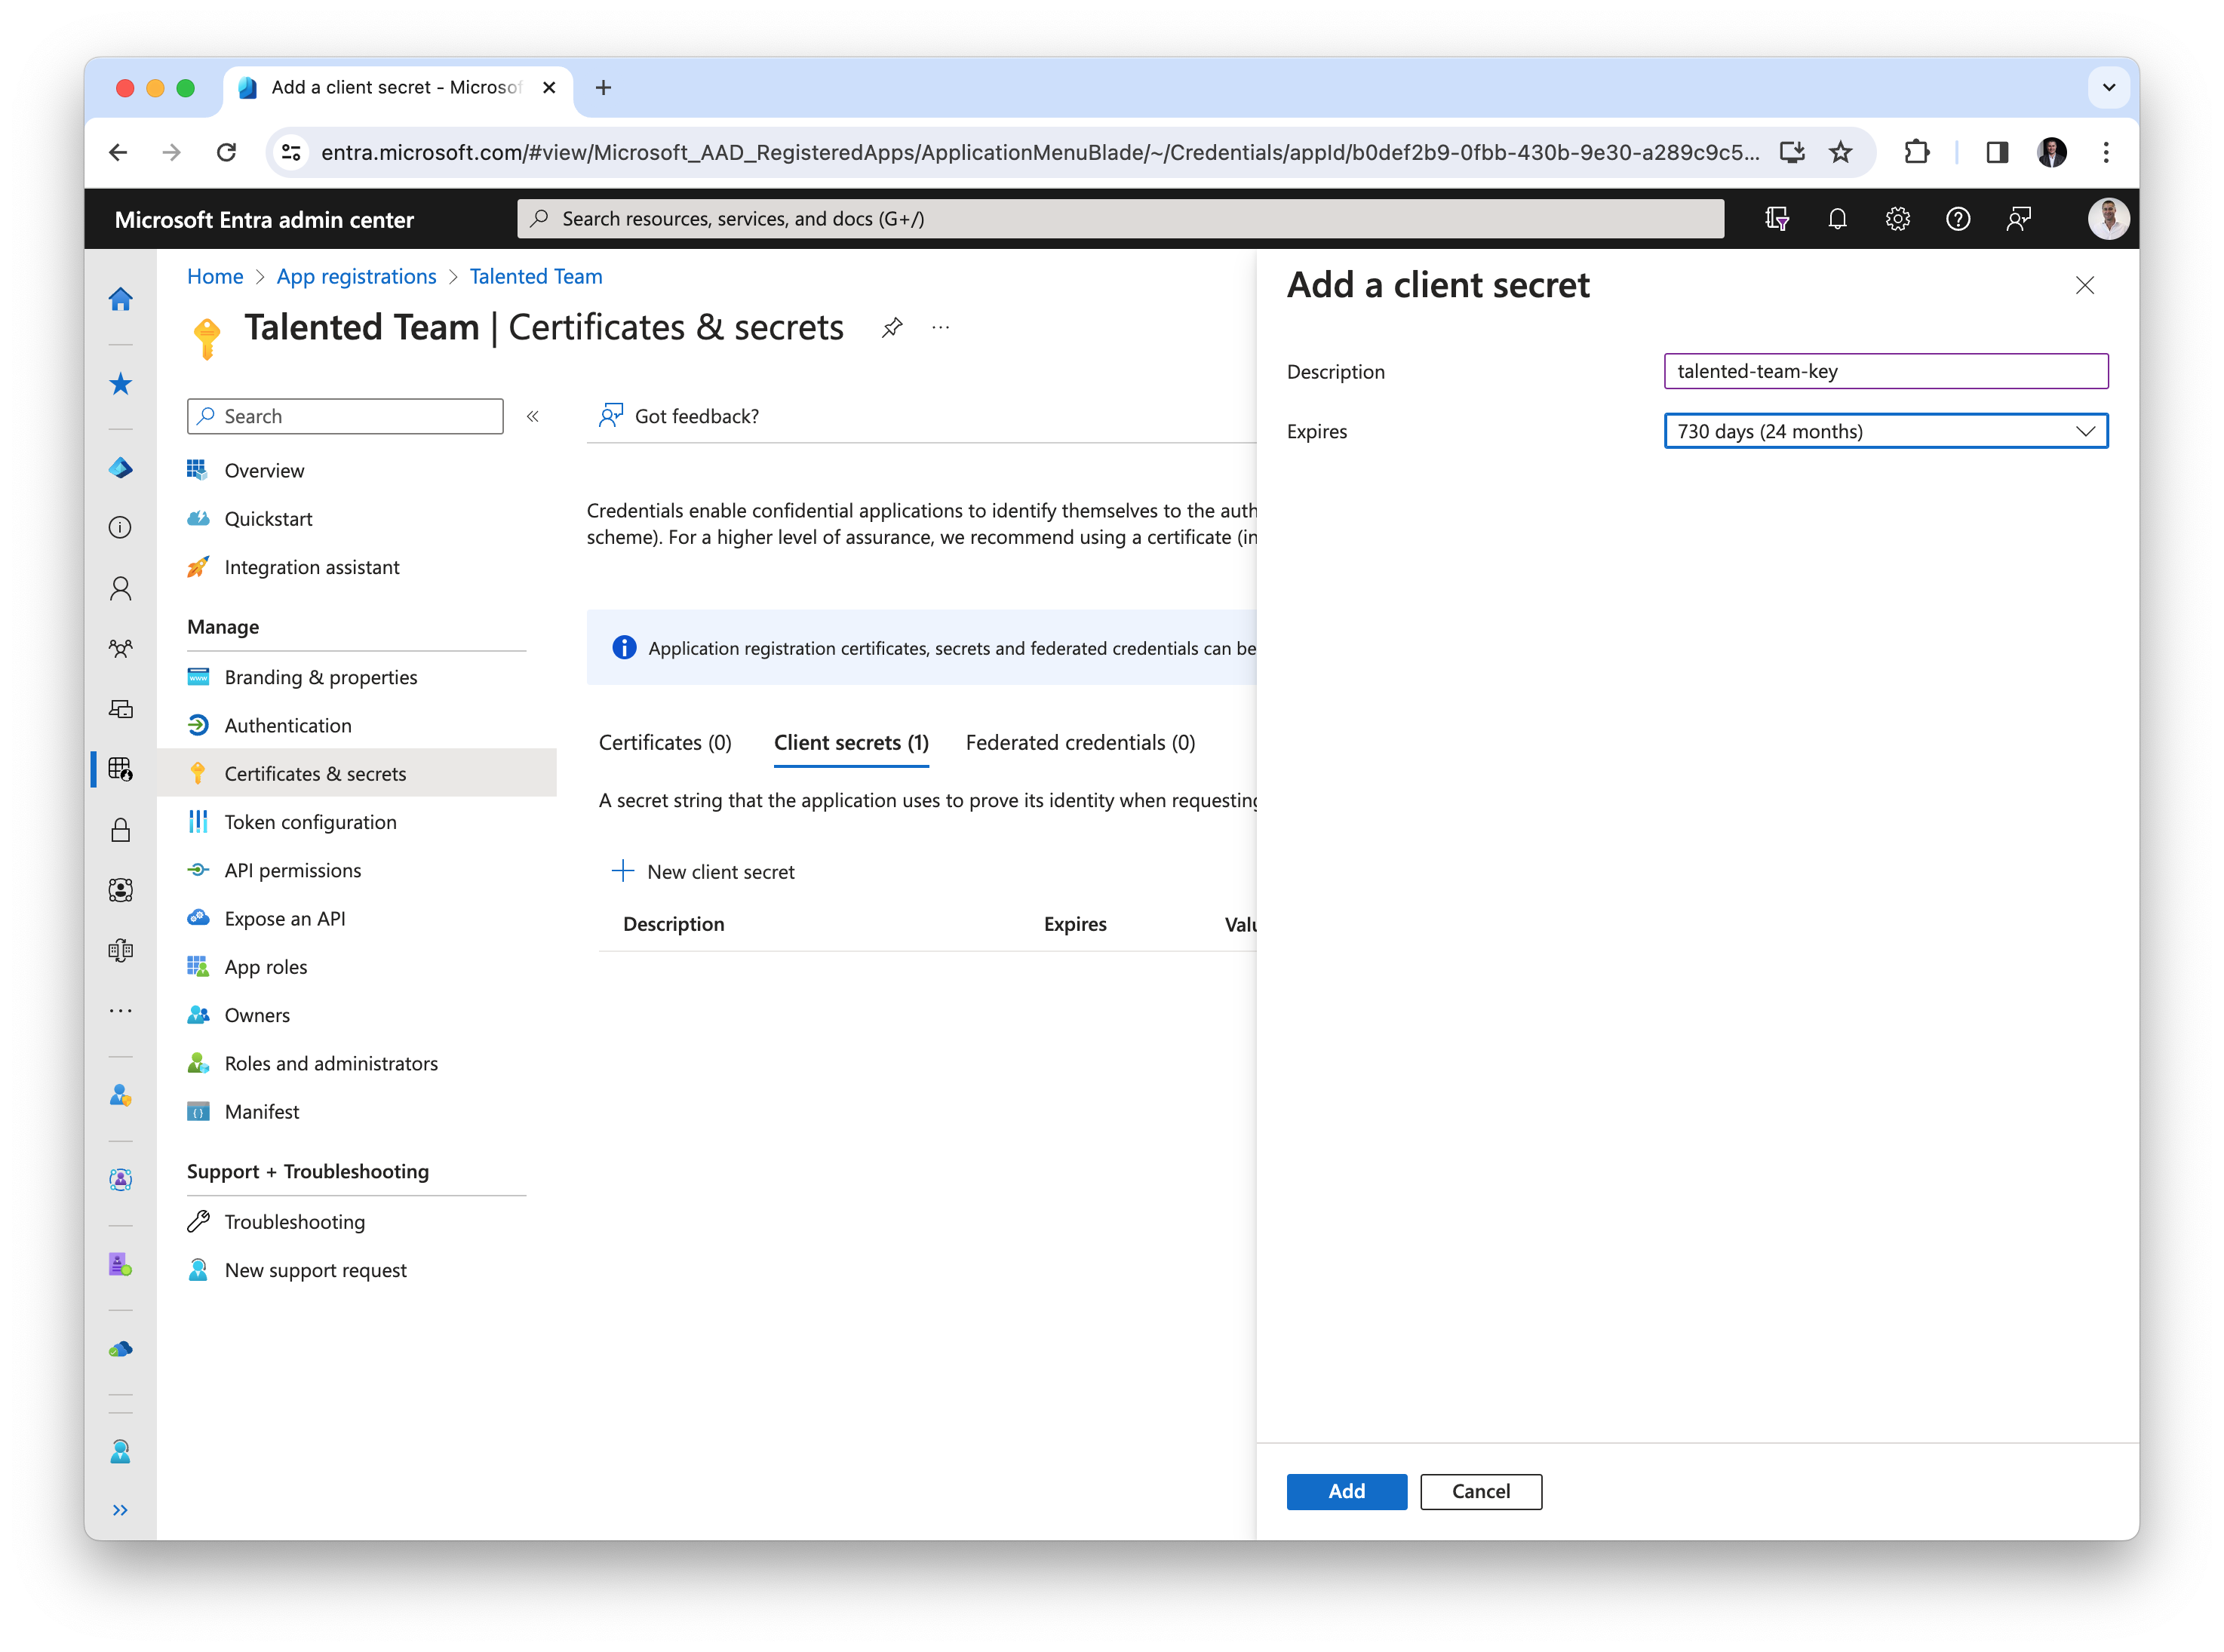Open Users person icon in left rail
Viewport: 2224px width, 1652px height.
120,588
